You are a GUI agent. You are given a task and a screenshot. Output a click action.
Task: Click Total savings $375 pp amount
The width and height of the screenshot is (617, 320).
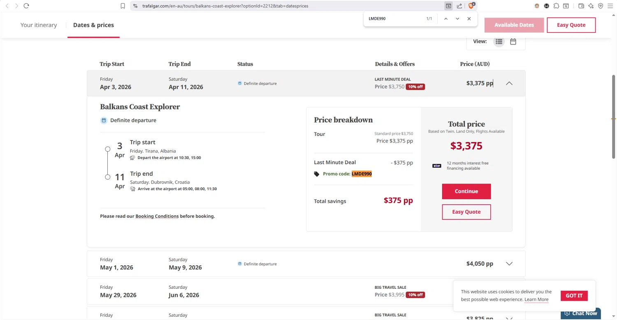pyautogui.click(x=398, y=200)
